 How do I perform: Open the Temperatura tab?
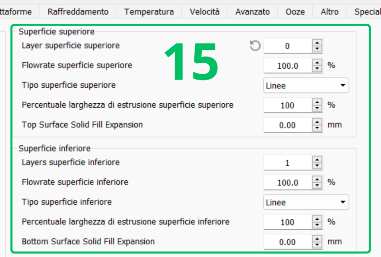pos(149,12)
